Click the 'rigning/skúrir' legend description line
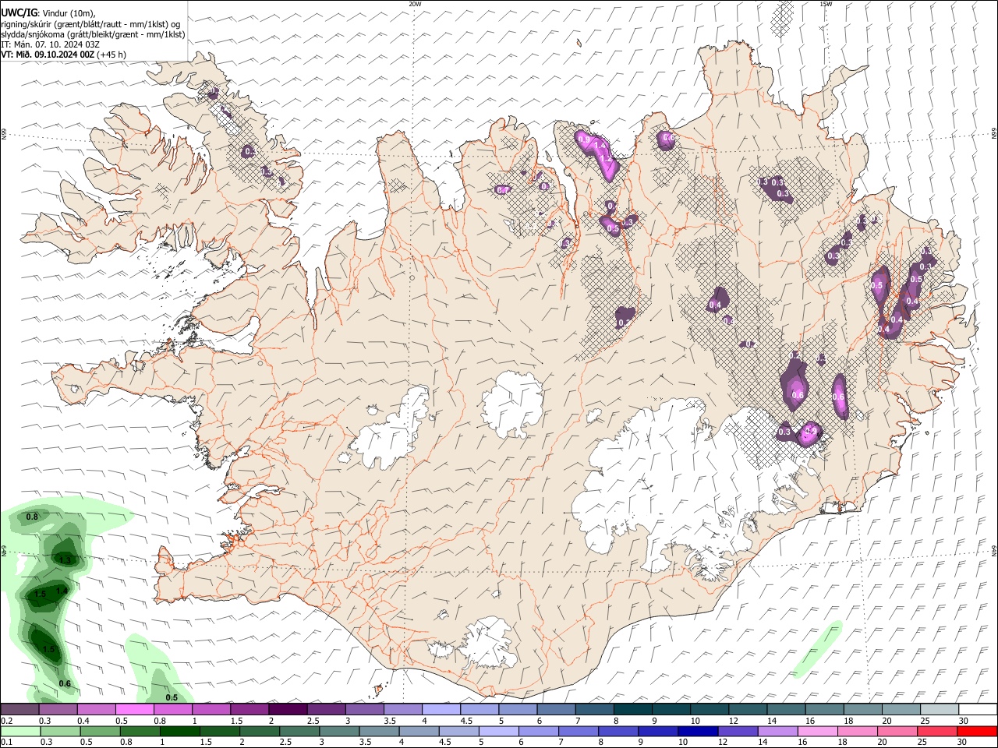 [90, 24]
